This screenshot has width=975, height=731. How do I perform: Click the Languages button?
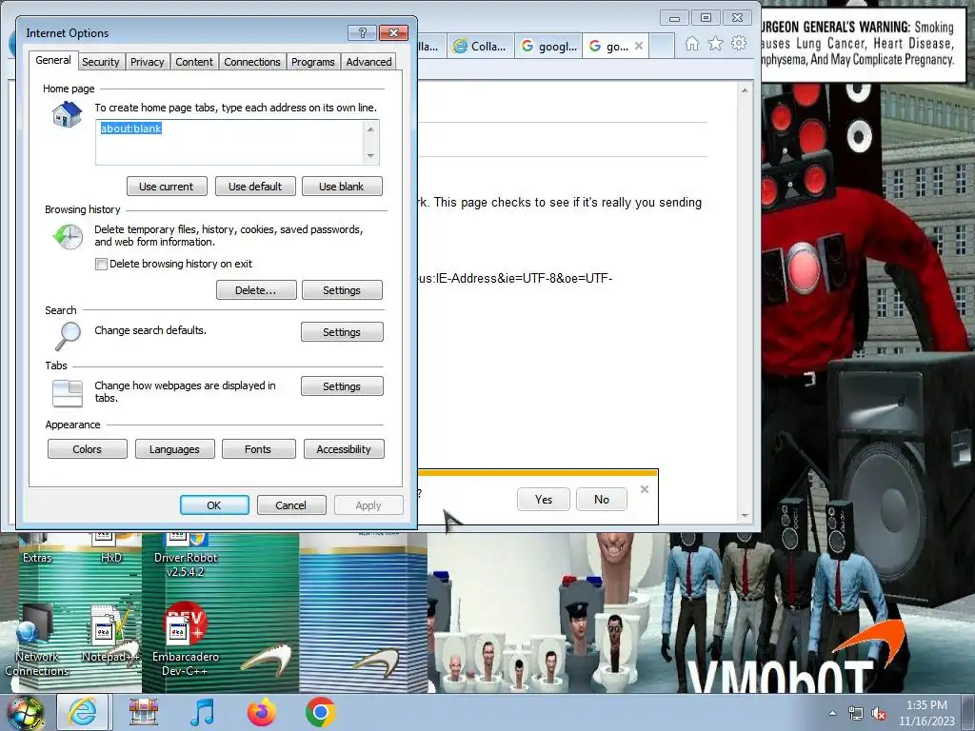[x=175, y=449]
